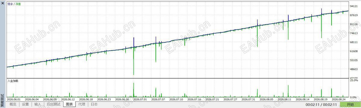
Task: Click the 2026.07.01 date label
Action: point(140,99)
